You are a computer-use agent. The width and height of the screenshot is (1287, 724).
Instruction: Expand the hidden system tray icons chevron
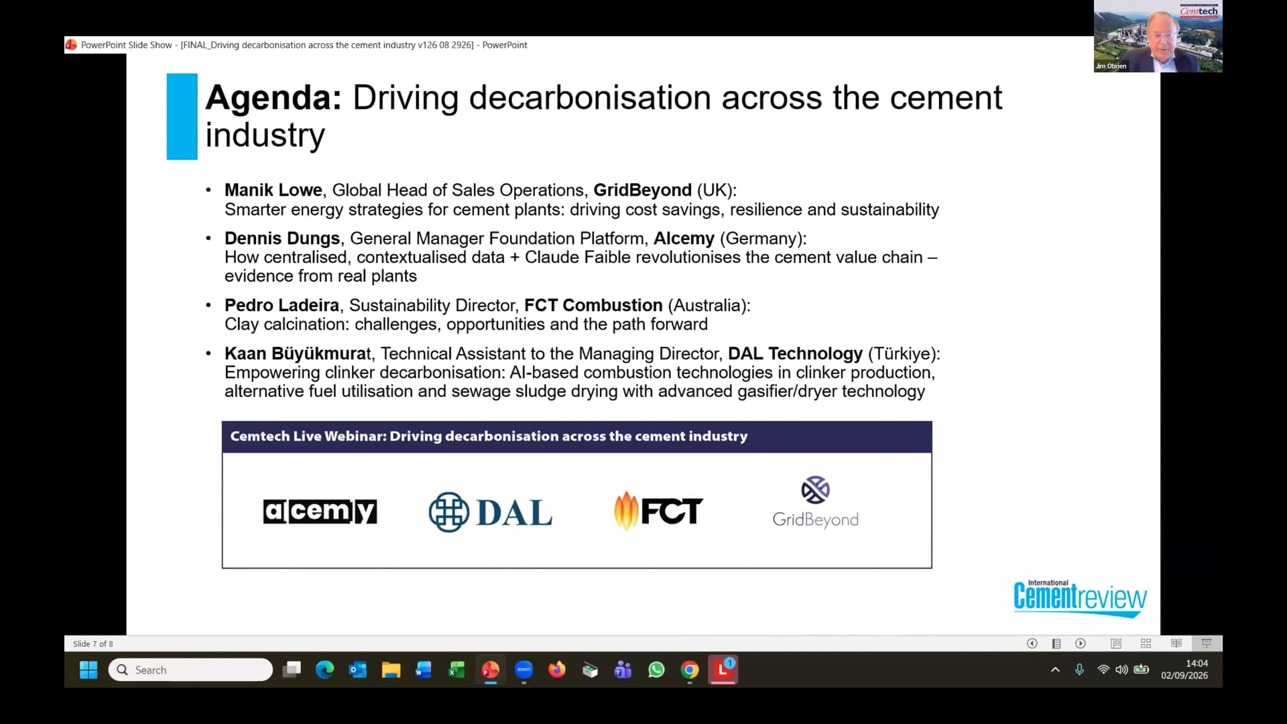pyautogui.click(x=1055, y=670)
